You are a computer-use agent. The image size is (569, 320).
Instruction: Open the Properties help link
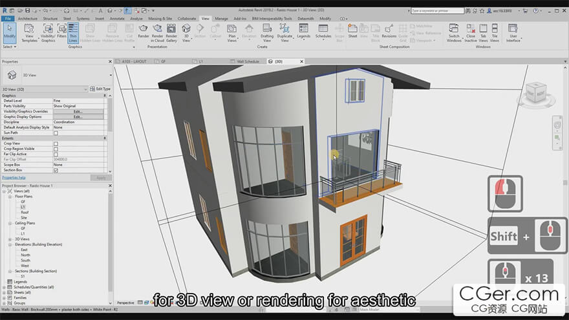click(x=14, y=177)
